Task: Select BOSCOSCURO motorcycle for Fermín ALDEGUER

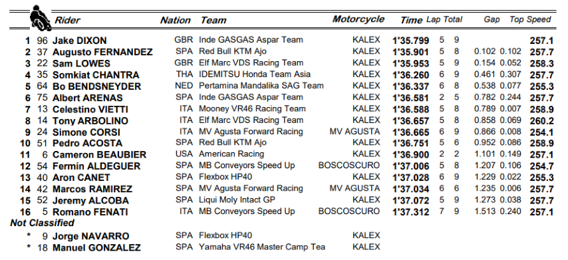Action: (349, 166)
